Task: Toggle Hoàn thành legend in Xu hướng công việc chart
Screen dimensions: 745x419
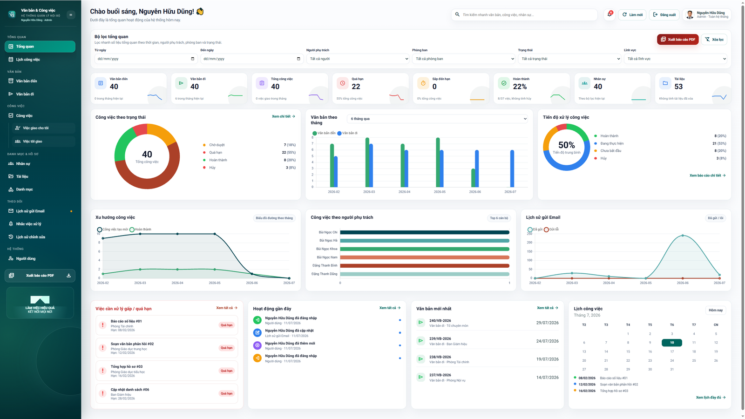Action: click(x=141, y=230)
